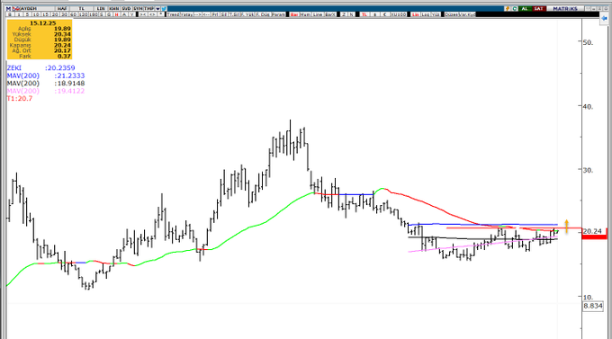This screenshot has width=612, height=339.
Task: Click the KHN button in title bar
Action: click(x=114, y=9)
